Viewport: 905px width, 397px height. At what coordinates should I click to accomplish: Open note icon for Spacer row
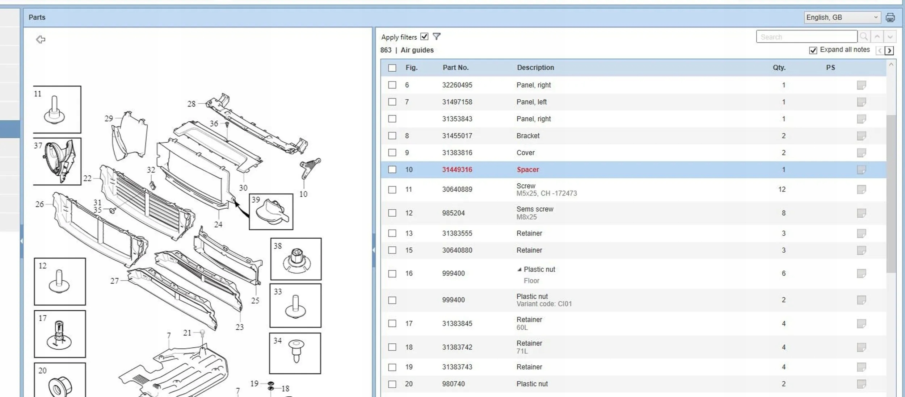(861, 170)
